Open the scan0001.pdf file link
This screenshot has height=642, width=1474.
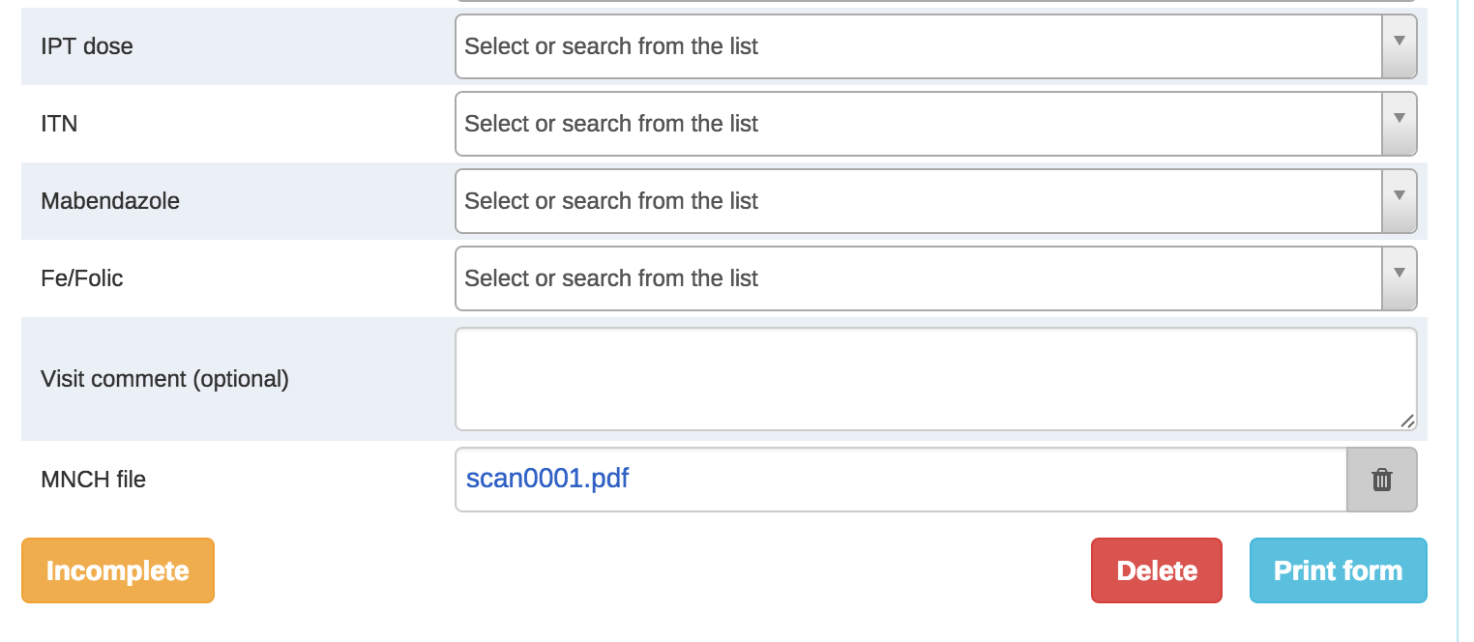point(547,479)
